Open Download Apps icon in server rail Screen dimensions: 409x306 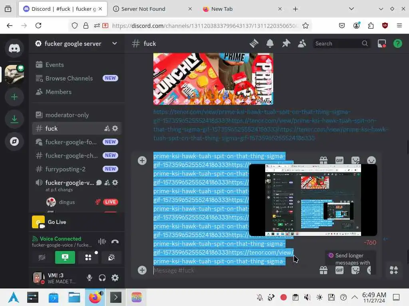click(x=14, y=119)
